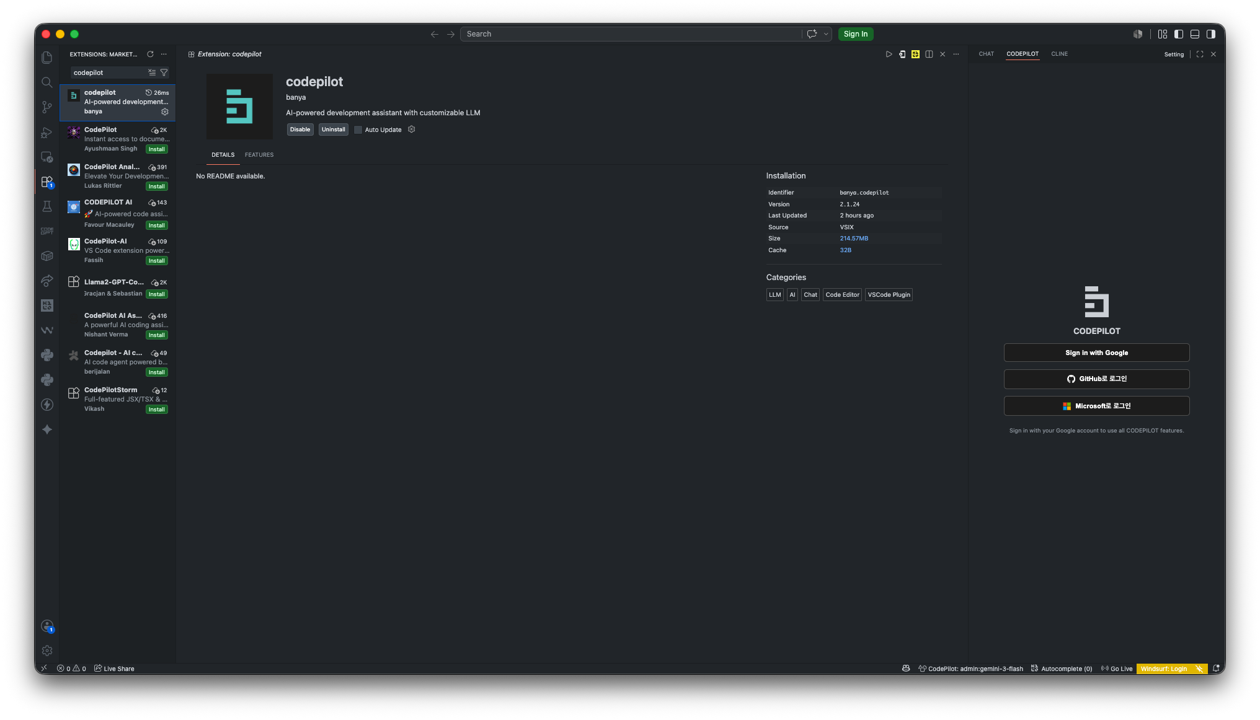Screen dimensions: 1260x720
Task: Open Extensions view in activity bar
Action: [x=47, y=182]
